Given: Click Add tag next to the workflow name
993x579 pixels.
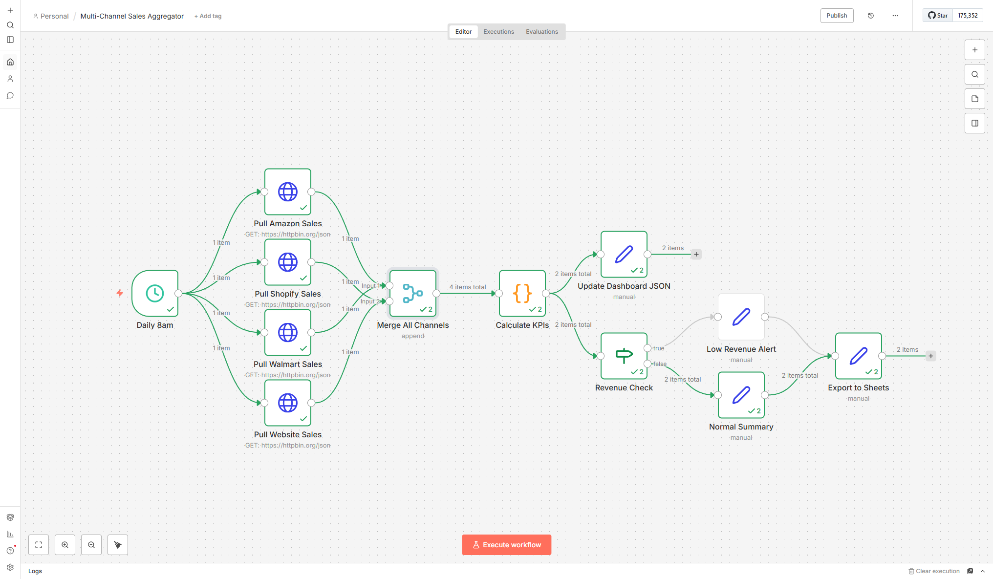Looking at the screenshot, I should (208, 16).
